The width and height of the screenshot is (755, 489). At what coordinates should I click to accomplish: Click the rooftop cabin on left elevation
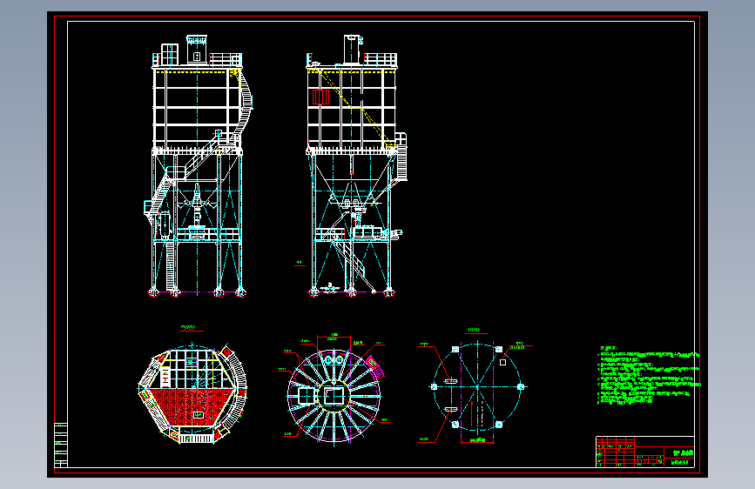(x=197, y=50)
